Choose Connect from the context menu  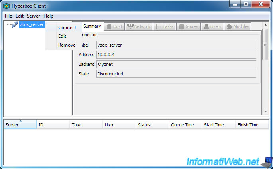pos(63,28)
